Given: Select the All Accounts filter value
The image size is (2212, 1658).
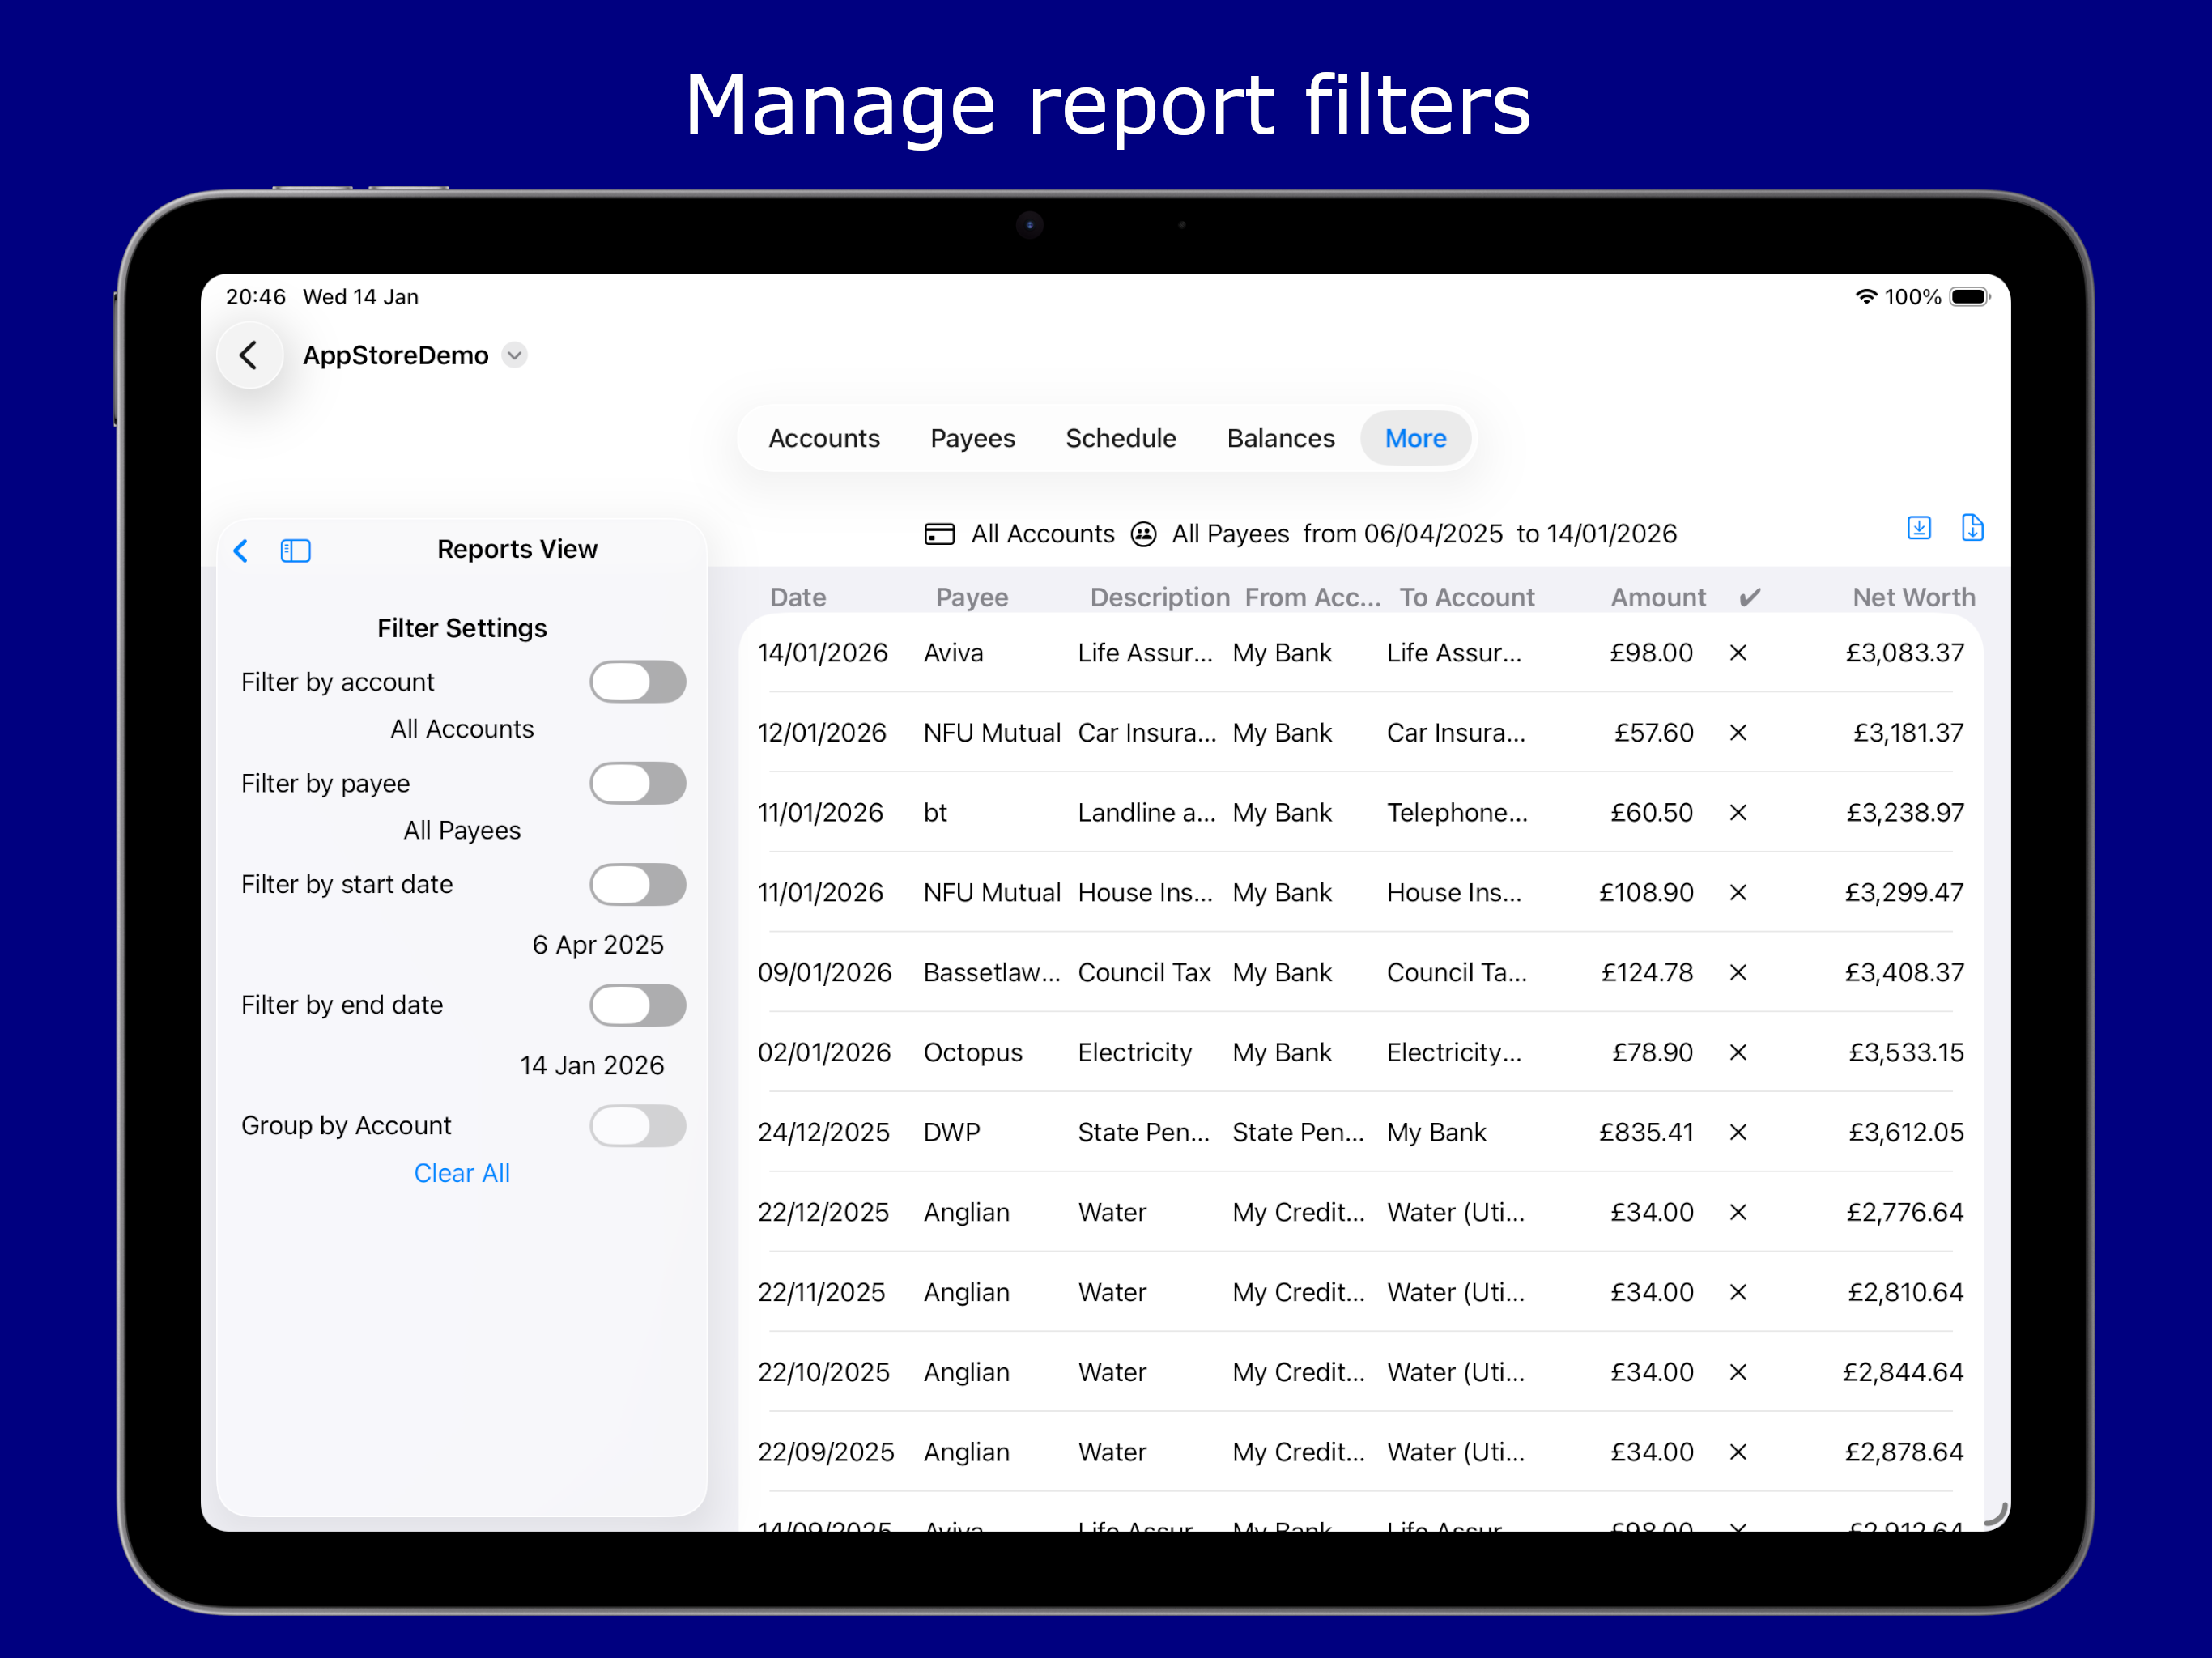Looking at the screenshot, I should point(462,729).
